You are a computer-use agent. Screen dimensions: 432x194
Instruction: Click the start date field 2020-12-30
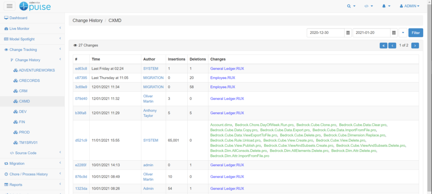coord(325,33)
